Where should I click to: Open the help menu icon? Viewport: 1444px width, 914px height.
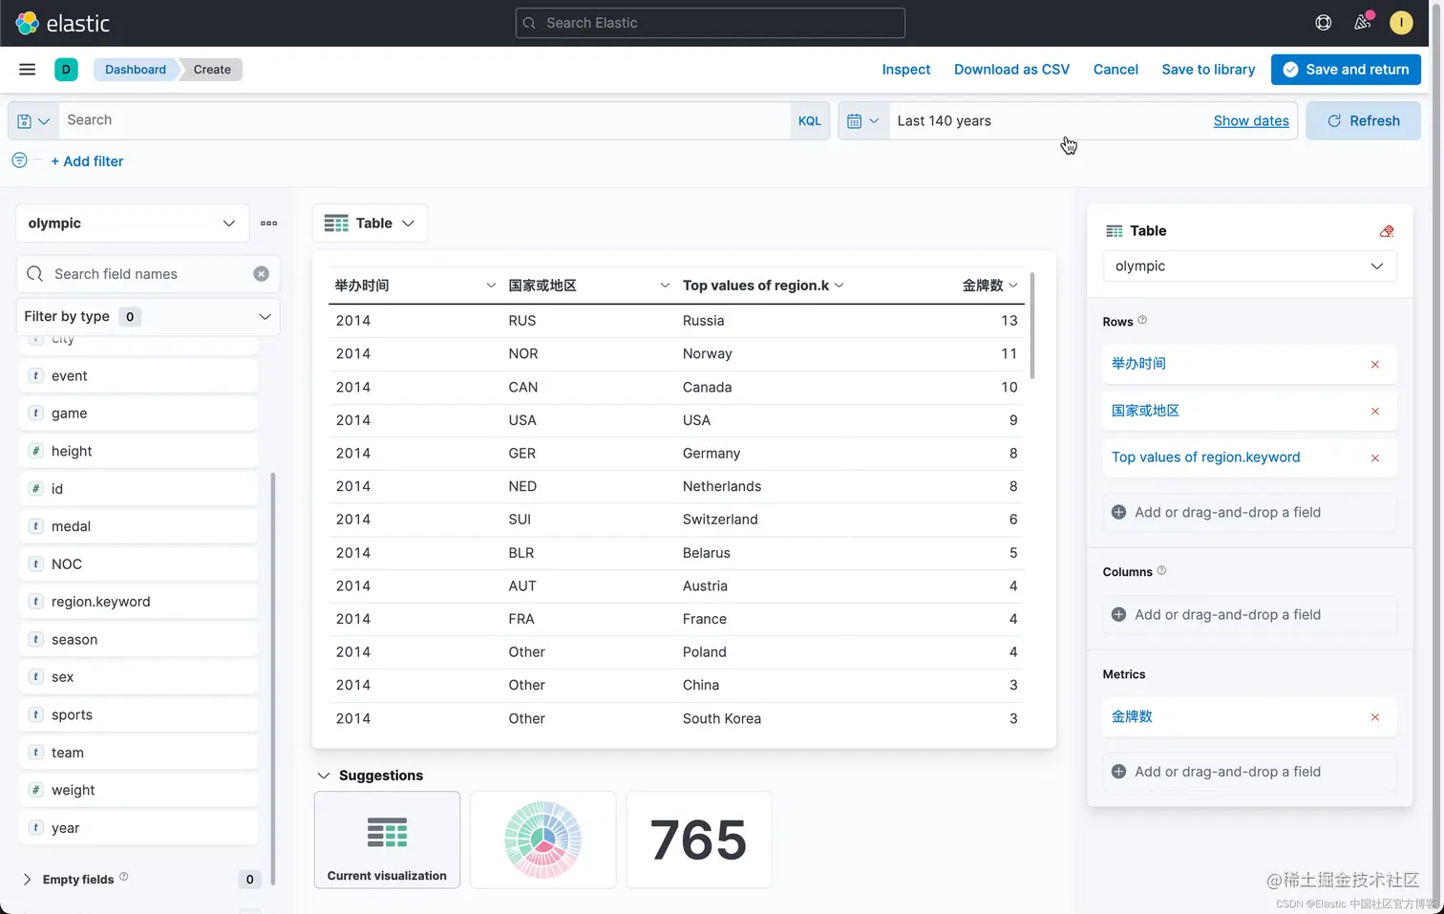pos(1323,23)
